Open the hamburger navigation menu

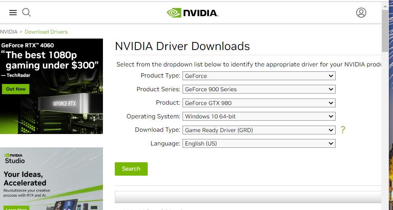click(x=13, y=13)
